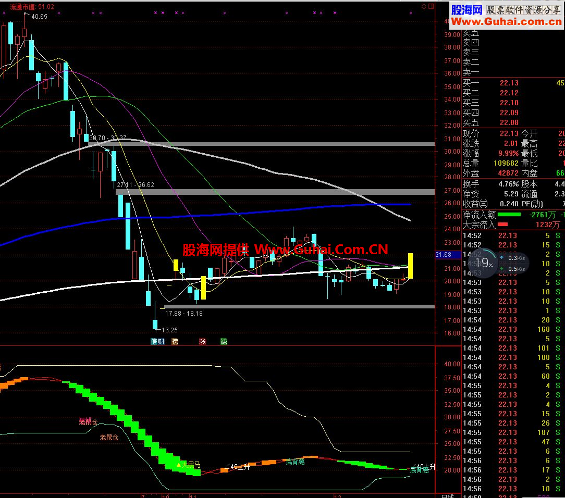565x498 pixels.
Task: Click the 量比 label
Action: (x=530, y=164)
